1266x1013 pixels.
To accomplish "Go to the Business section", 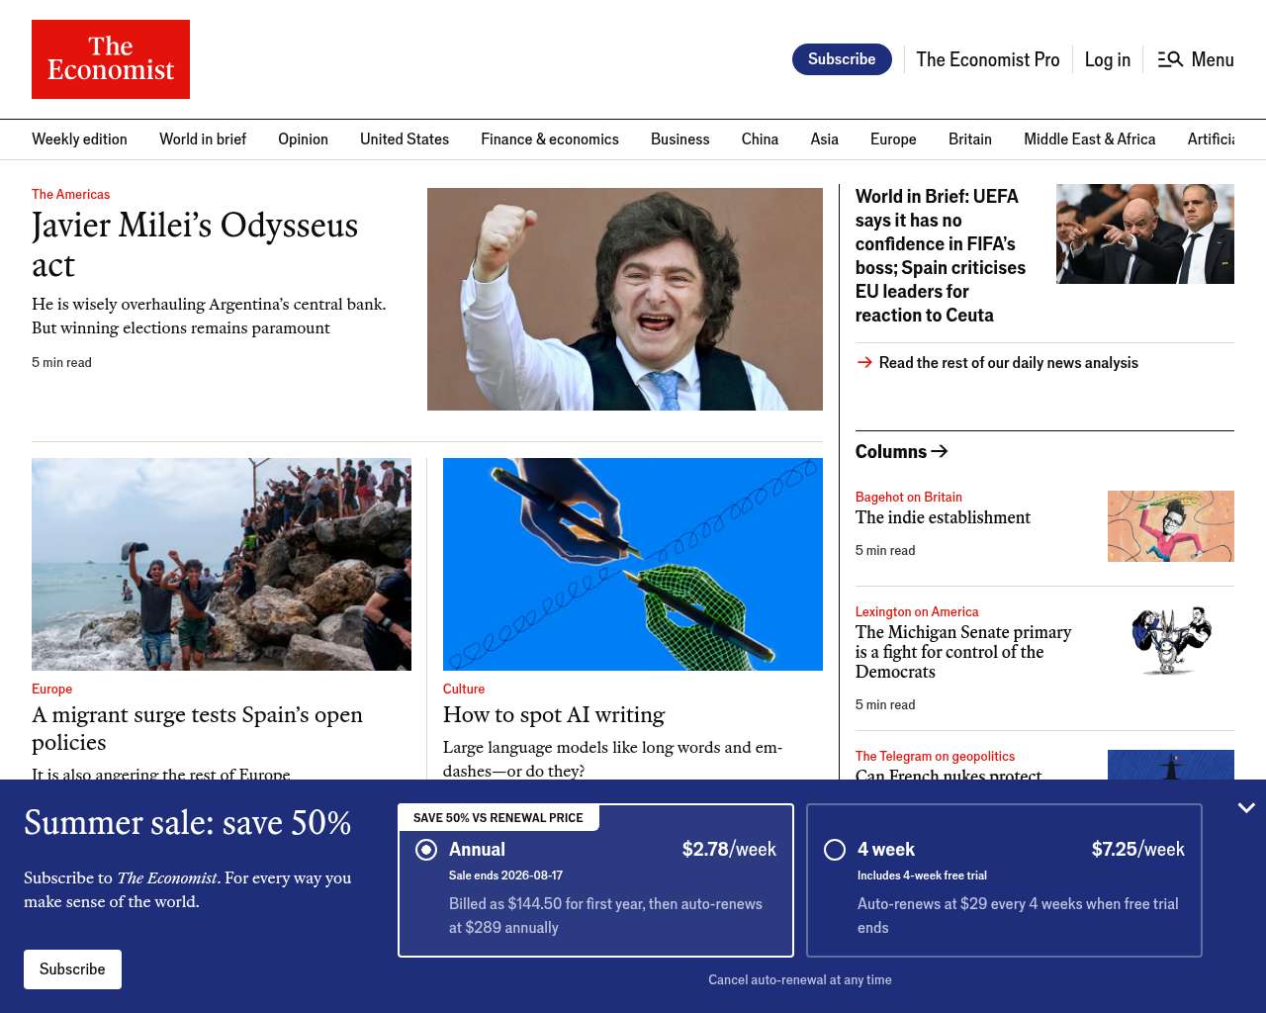I will (x=680, y=139).
